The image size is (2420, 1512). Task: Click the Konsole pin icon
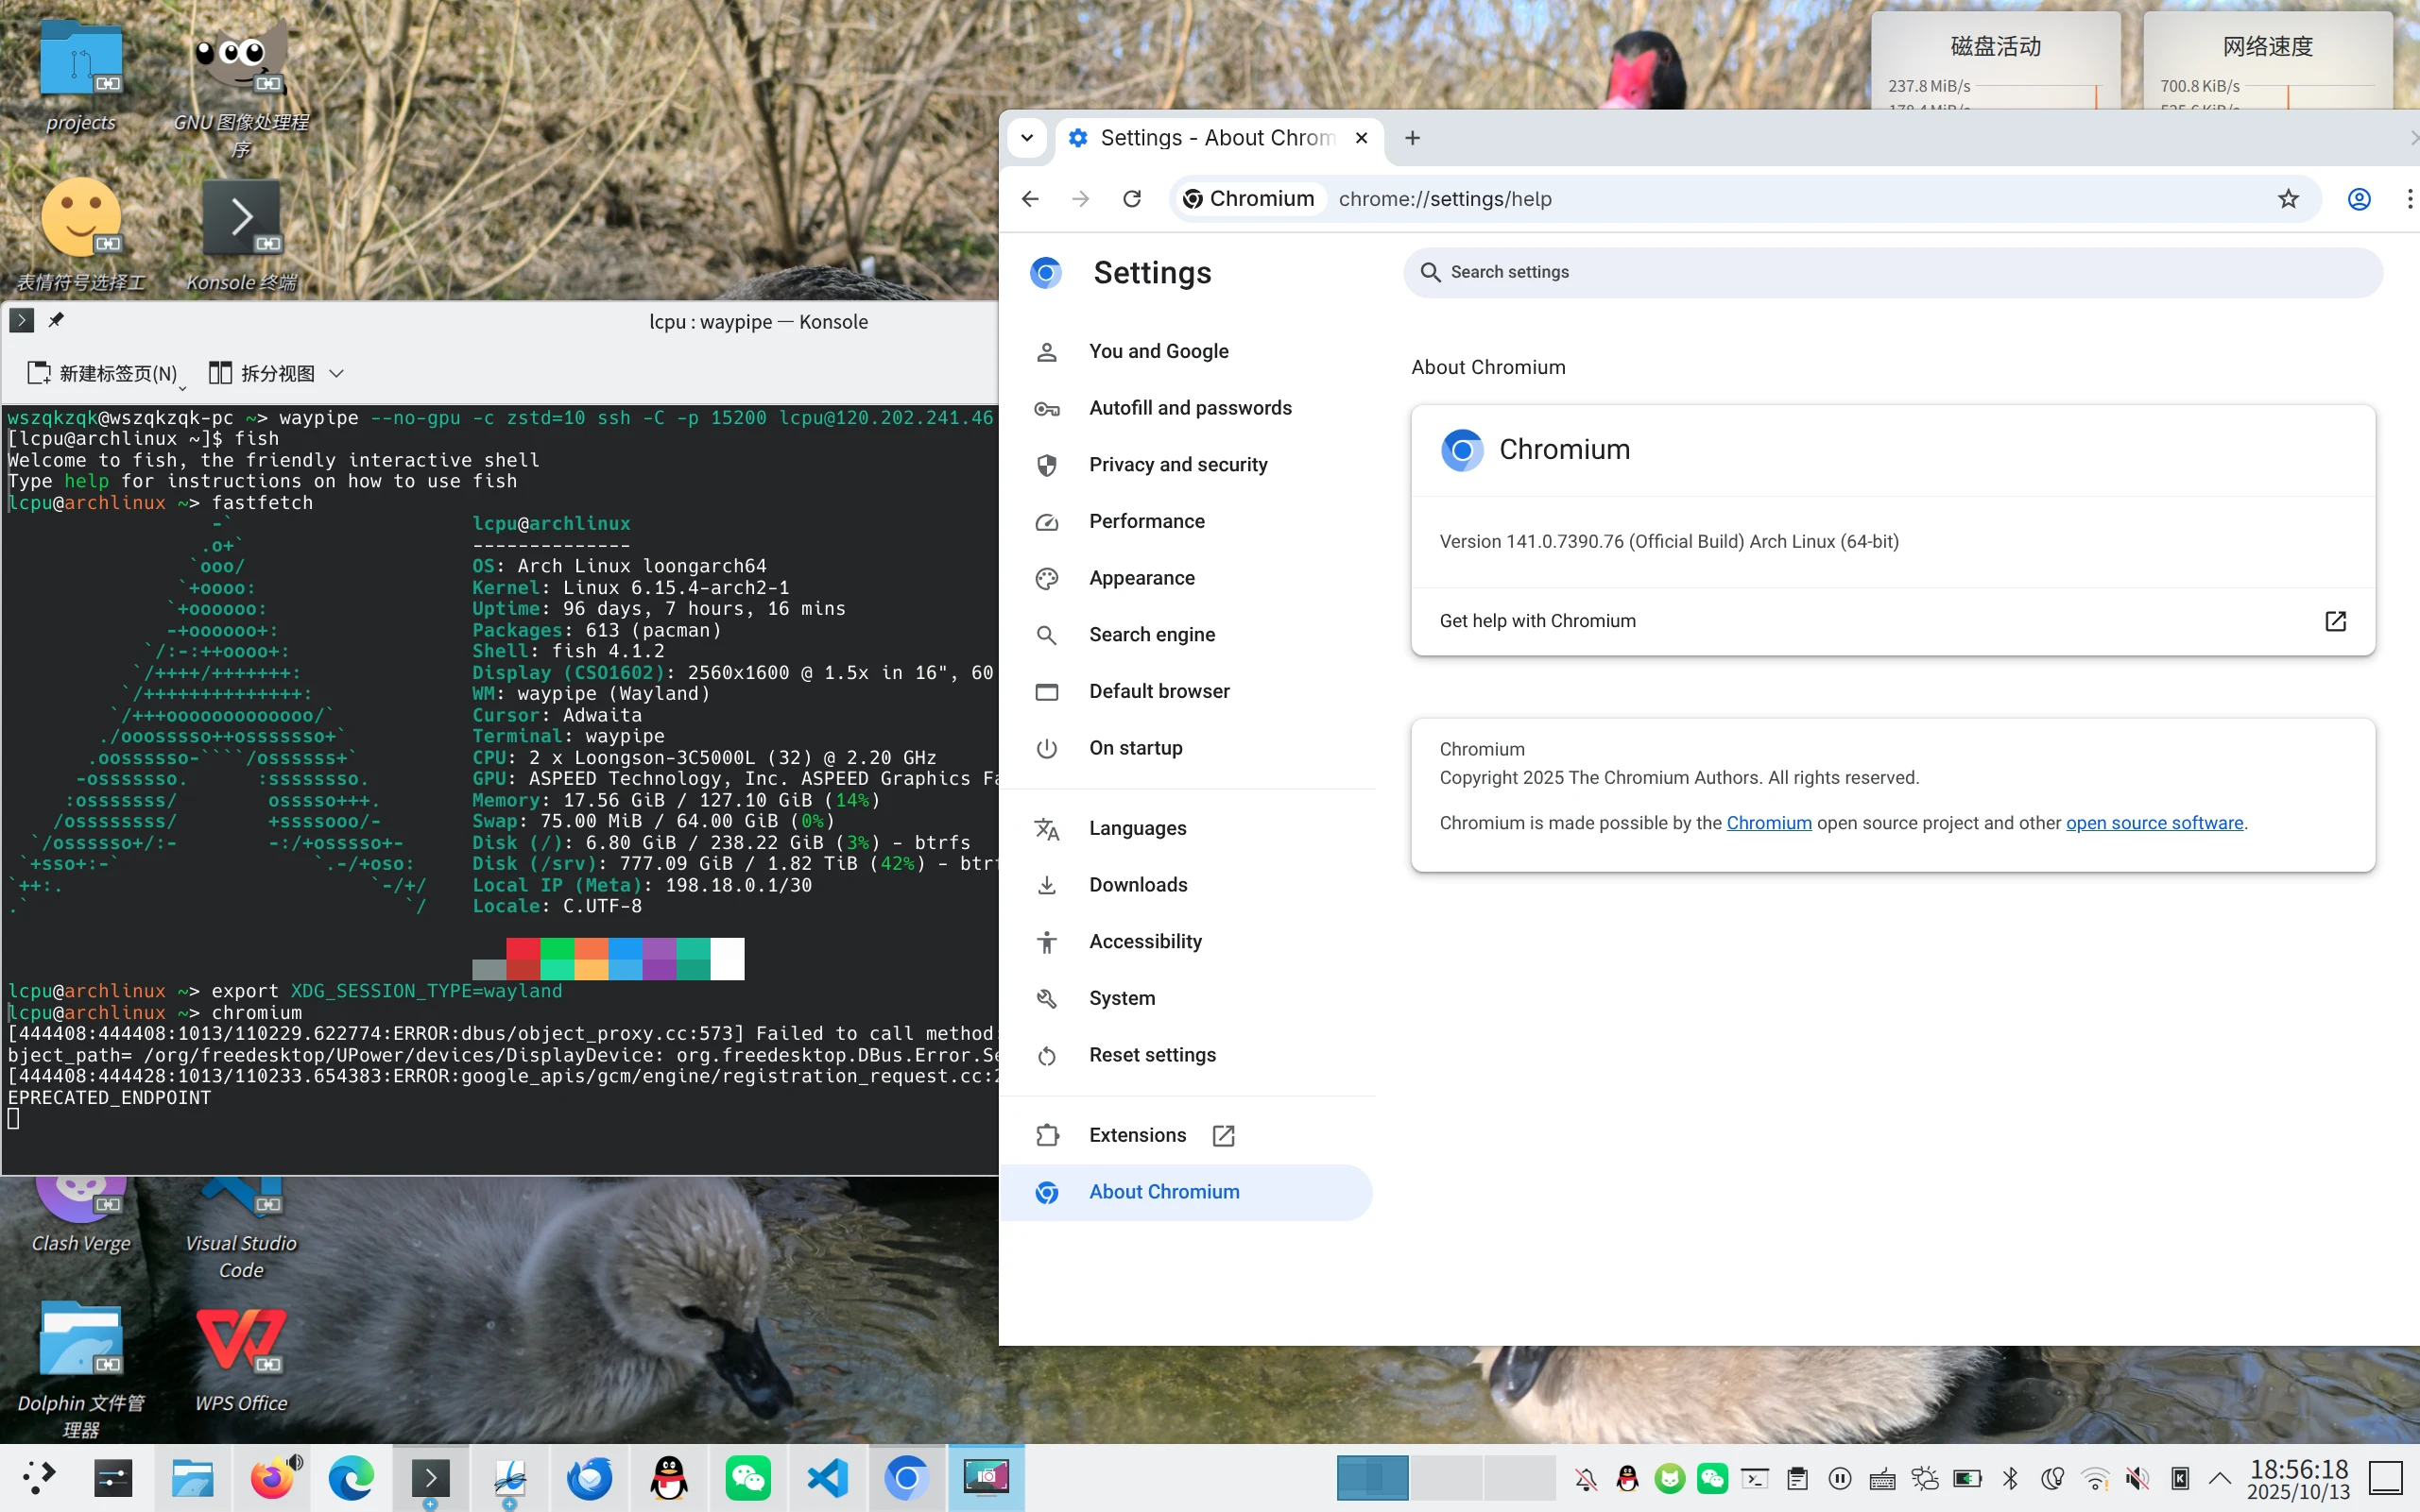point(56,320)
